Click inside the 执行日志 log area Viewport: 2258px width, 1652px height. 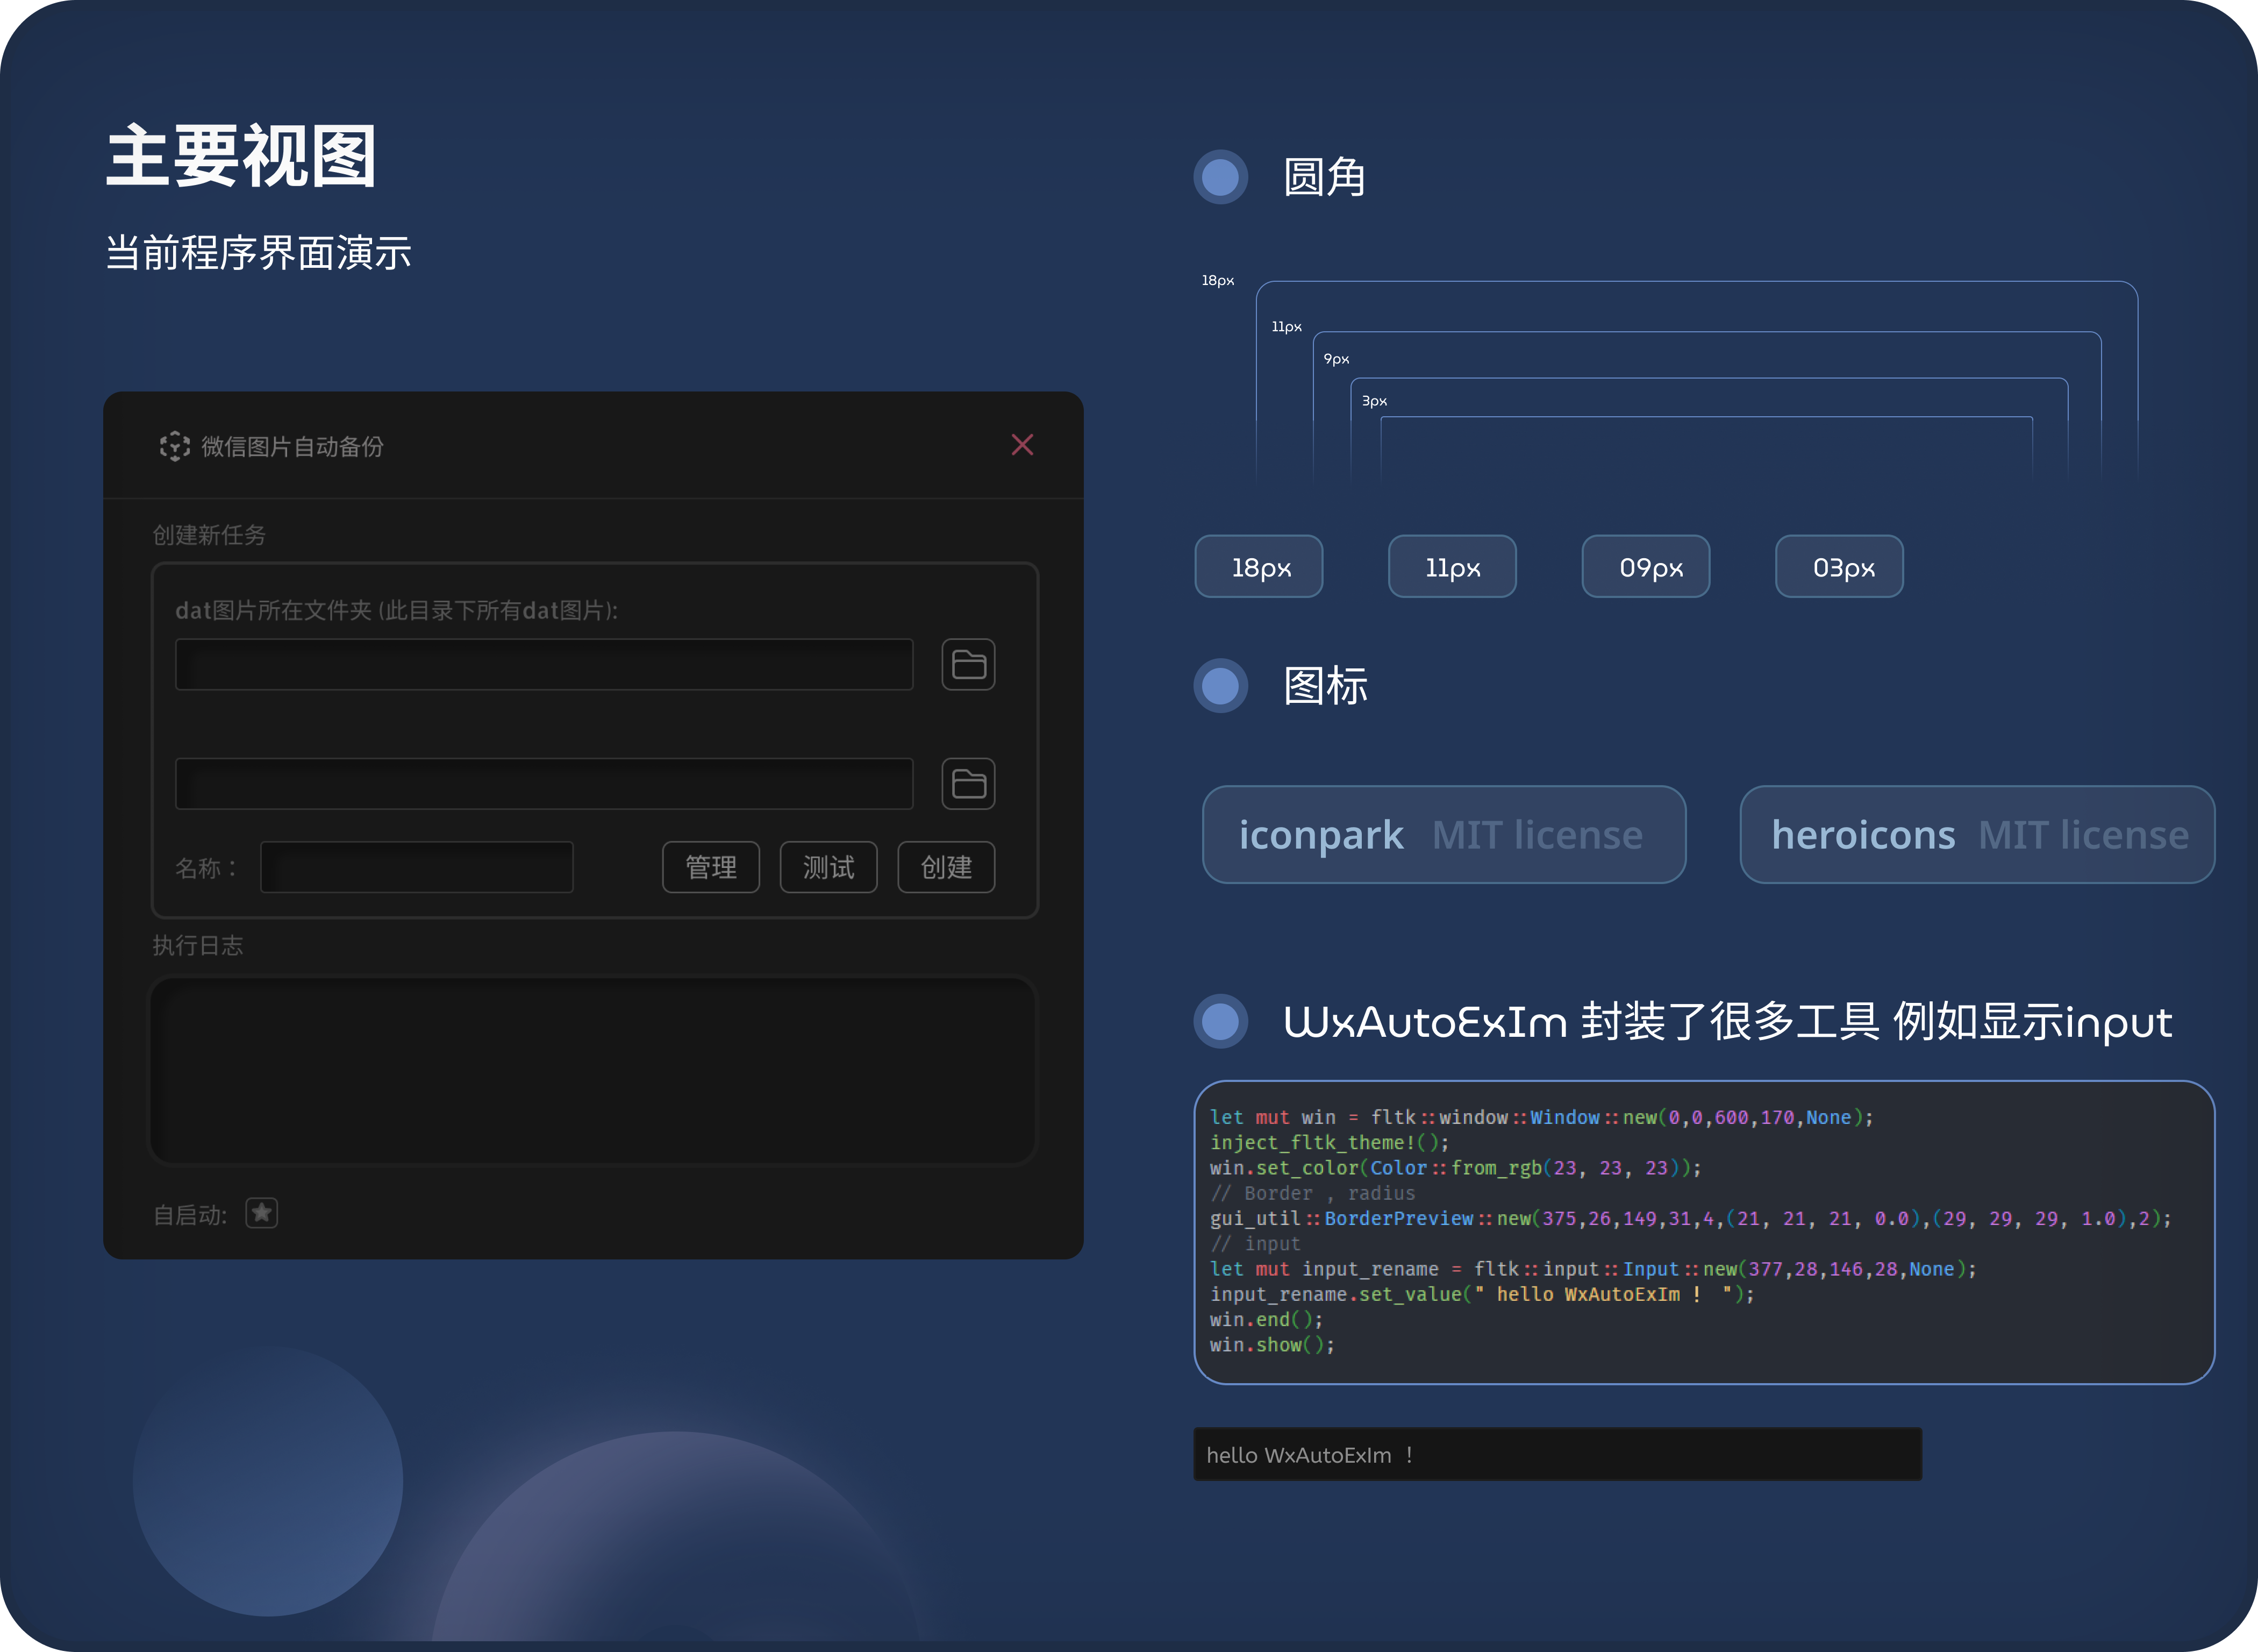[x=594, y=1070]
